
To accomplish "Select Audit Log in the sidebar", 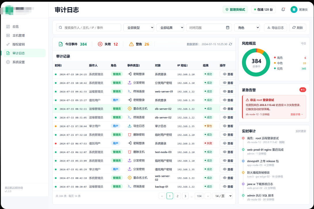I will (x=25, y=53).
